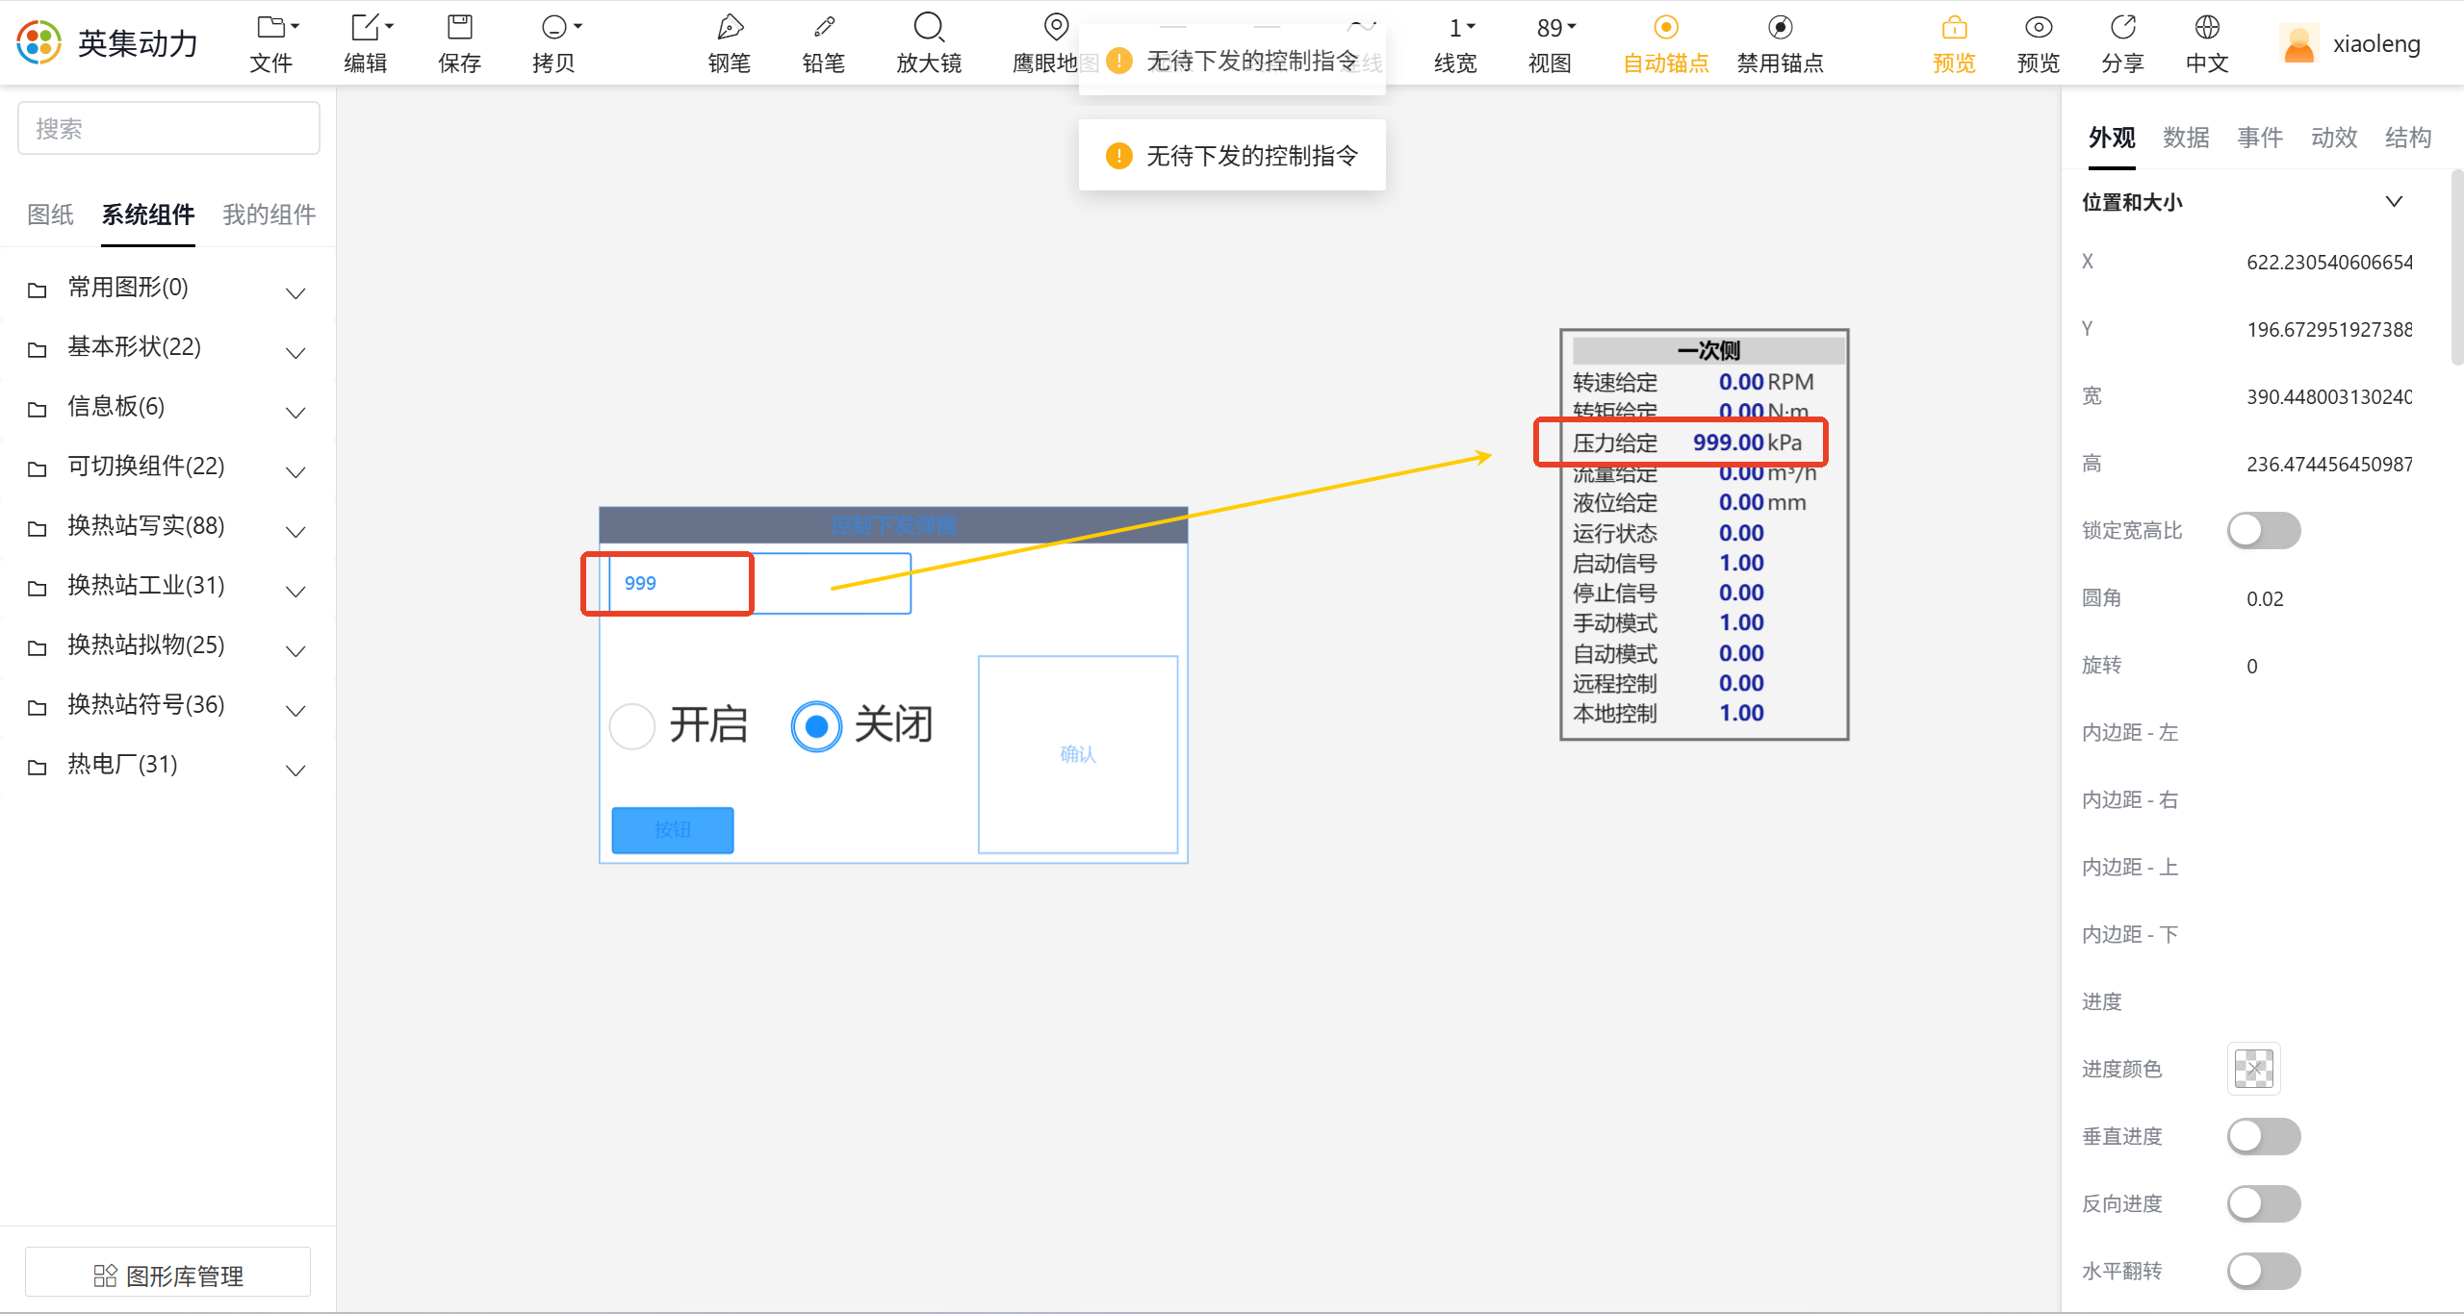Toggle 水平翻转 switch

click(2264, 1271)
